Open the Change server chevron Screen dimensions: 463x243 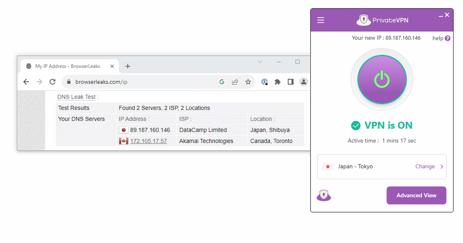(x=442, y=166)
